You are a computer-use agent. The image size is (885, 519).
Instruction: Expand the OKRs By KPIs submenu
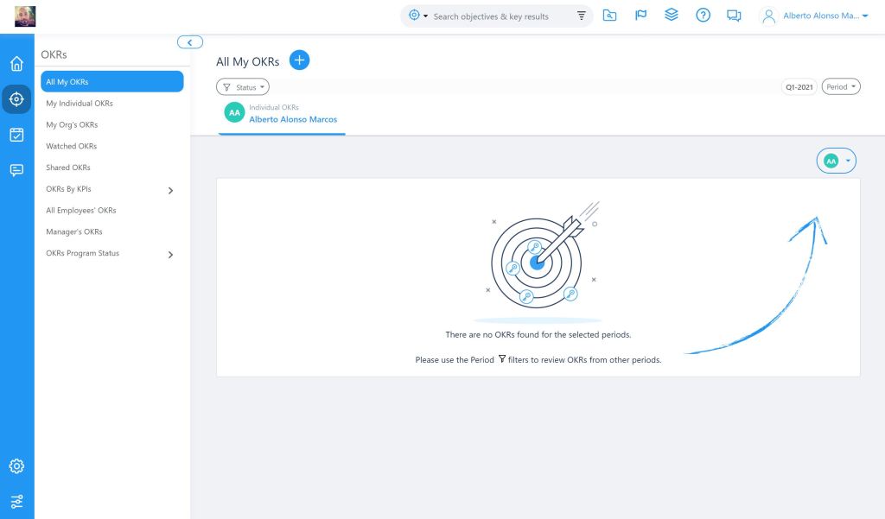[170, 190]
